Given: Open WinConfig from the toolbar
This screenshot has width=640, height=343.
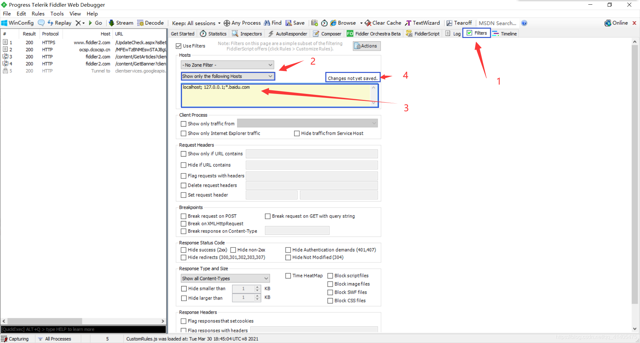Looking at the screenshot, I should pyautogui.click(x=18, y=23).
